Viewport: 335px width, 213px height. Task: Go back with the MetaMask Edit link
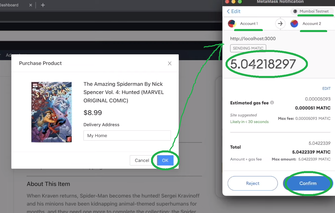click(x=233, y=11)
